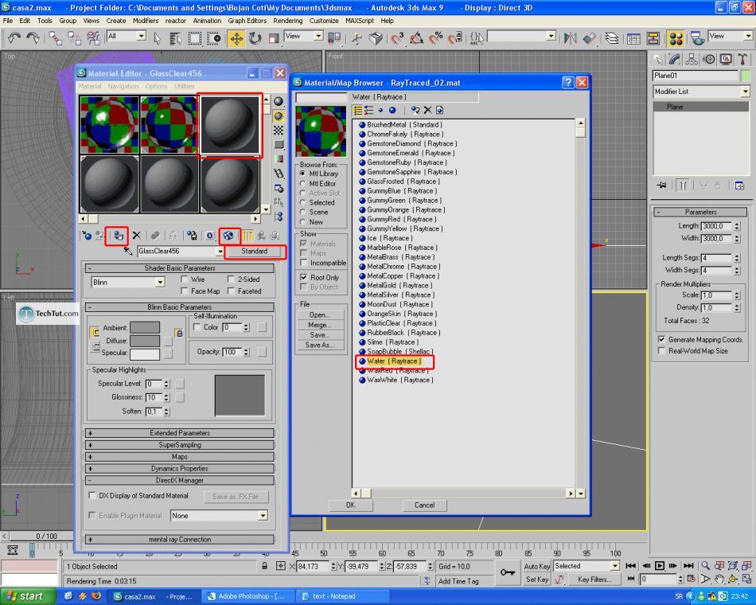Click the Diffuse color swatch
This screenshot has height=605, width=756.
pos(145,341)
